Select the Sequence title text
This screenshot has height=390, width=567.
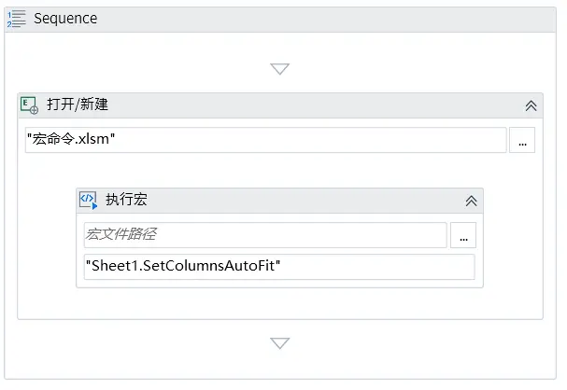click(65, 19)
